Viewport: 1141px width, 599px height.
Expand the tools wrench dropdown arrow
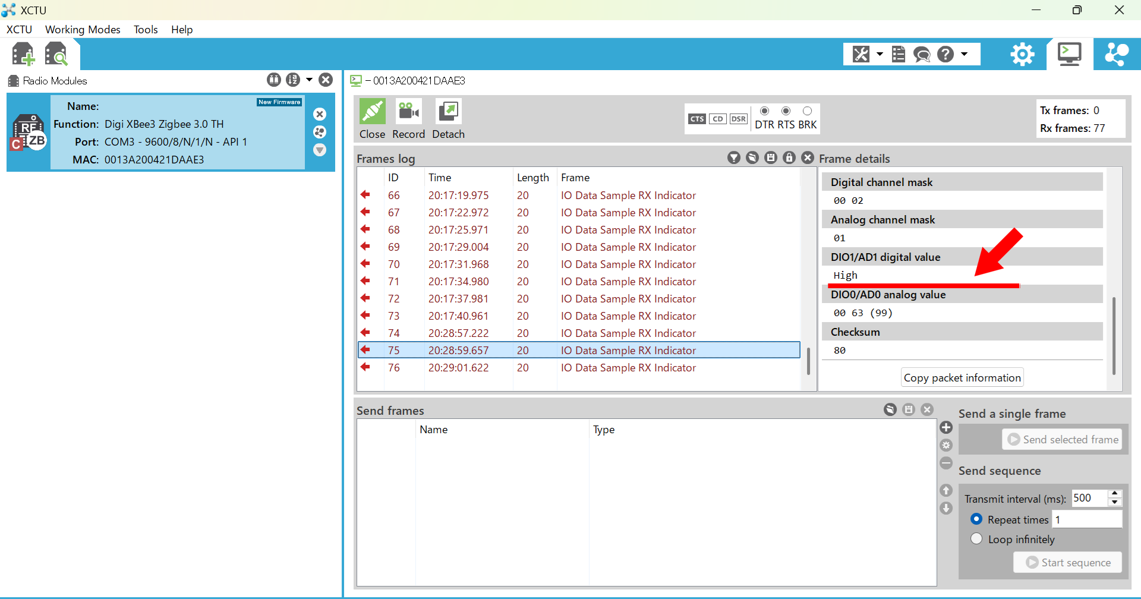coord(880,54)
